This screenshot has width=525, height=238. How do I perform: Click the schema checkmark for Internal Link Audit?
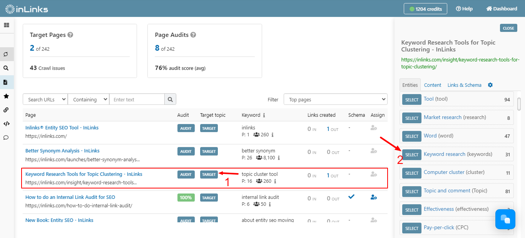click(351, 197)
